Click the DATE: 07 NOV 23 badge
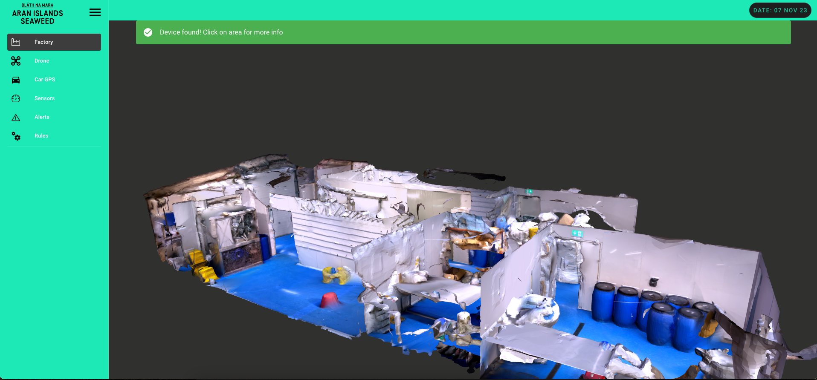 (780, 10)
